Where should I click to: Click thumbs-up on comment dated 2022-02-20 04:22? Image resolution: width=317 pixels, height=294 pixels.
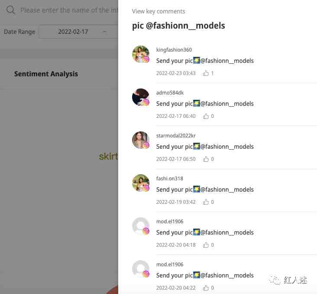[x=206, y=288]
